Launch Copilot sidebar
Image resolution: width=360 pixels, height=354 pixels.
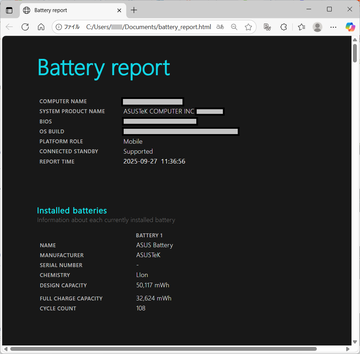350,27
